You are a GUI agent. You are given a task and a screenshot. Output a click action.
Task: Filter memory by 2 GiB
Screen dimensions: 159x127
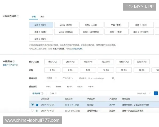pos(52,70)
